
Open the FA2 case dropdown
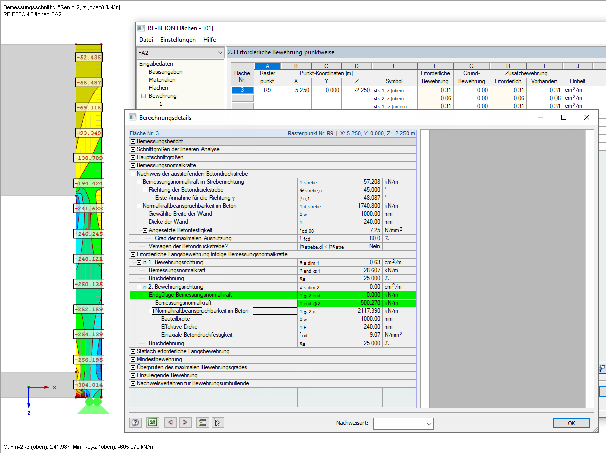pos(180,52)
